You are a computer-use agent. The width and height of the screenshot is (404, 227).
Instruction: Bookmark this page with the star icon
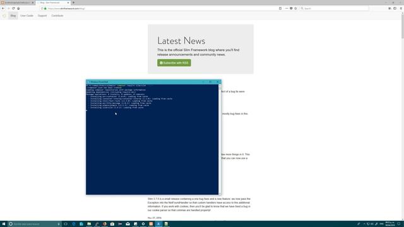295,8
